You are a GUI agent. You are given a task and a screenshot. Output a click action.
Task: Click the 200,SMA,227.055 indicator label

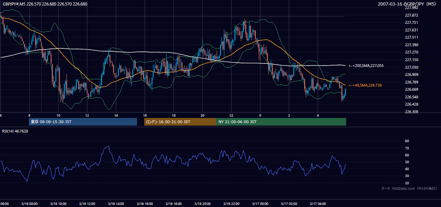(366, 66)
